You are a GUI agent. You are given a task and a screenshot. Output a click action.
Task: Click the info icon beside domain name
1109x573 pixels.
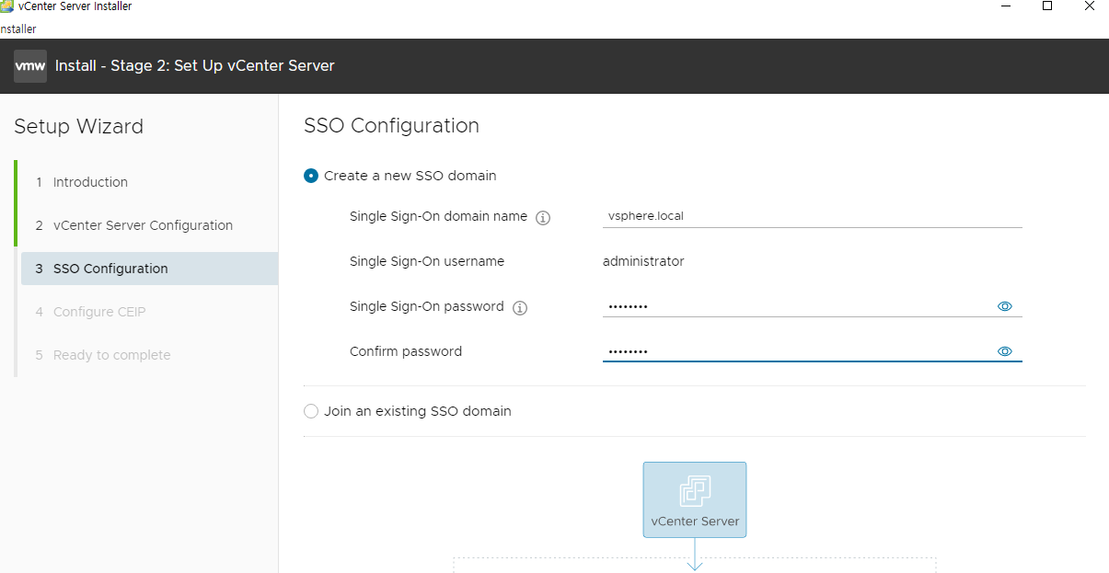[543, 218]
